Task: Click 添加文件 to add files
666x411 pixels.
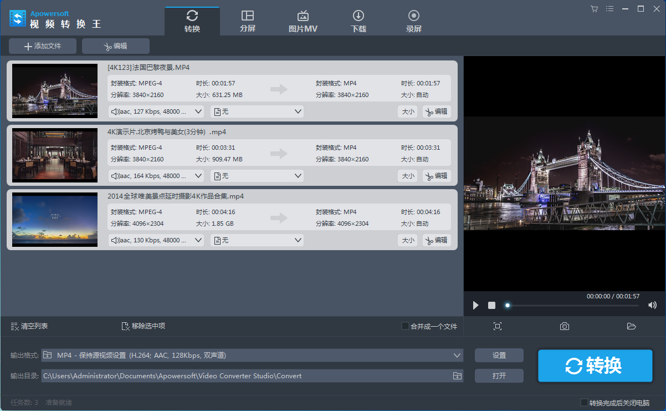Action: 42,46
